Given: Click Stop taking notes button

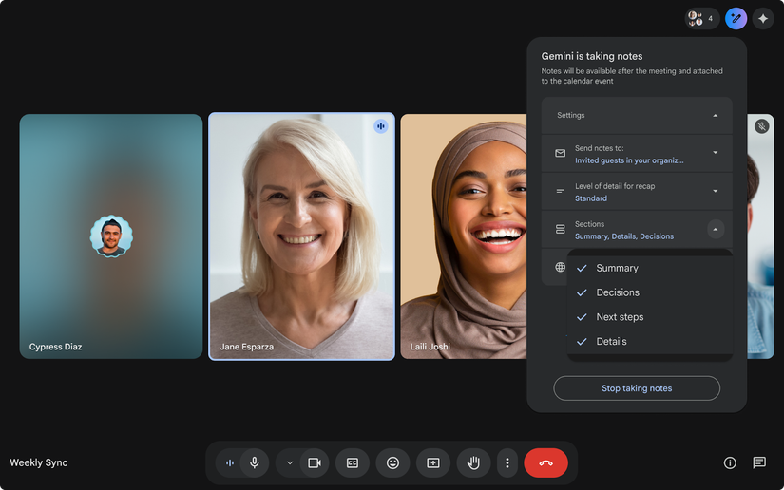Looking at the screenshot, I should click(637, 388).
